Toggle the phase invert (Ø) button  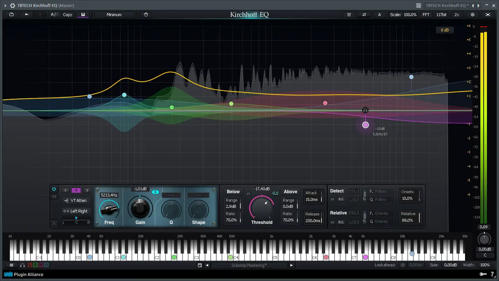coord(364,15)
